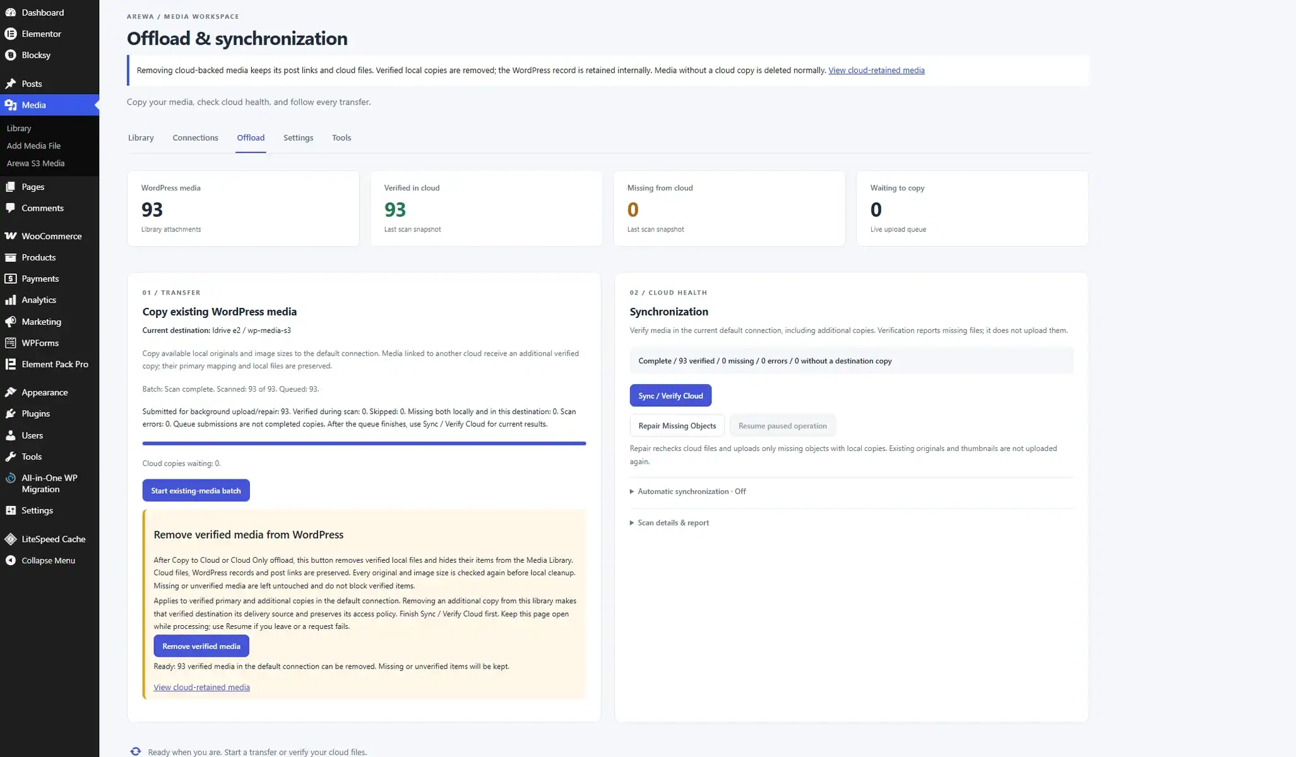Open Arewa S3 Media submenu item
Viewport: 1296px width, 757px height.
click(x=35, y=163)
